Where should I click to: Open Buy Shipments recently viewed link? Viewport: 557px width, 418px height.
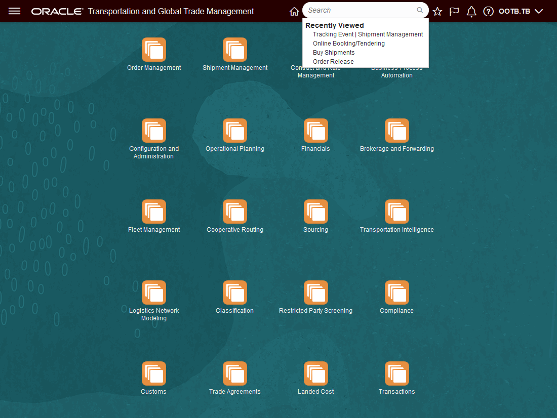point(334,53)
